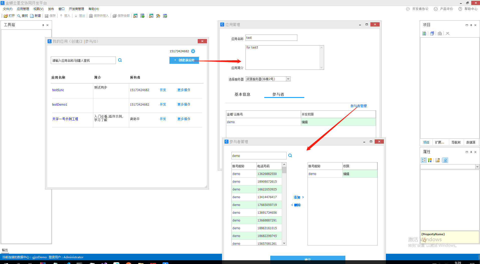Click the refresh icon in Project panel
Image resolution: width=480 pixels, height=264 pixels.
424,33
